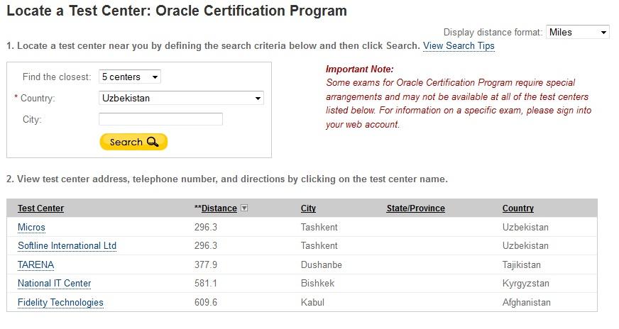Expand the Find the closest centers dropdown
The height and width of the screenshot is (329, 619).
[130, 77]
